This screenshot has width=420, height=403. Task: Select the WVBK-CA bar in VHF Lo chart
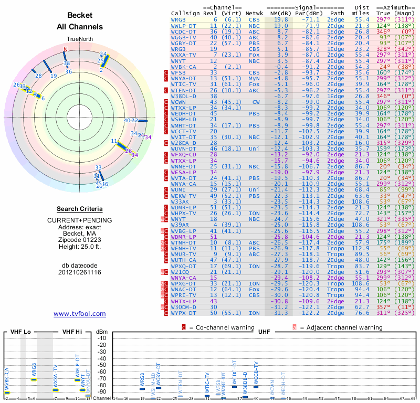(x=7, y=393)
